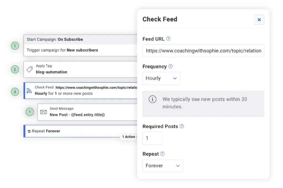
Task: Click step circle 1 beside Start Campaign
Action: pyautogui.click(x=15, y=46)
